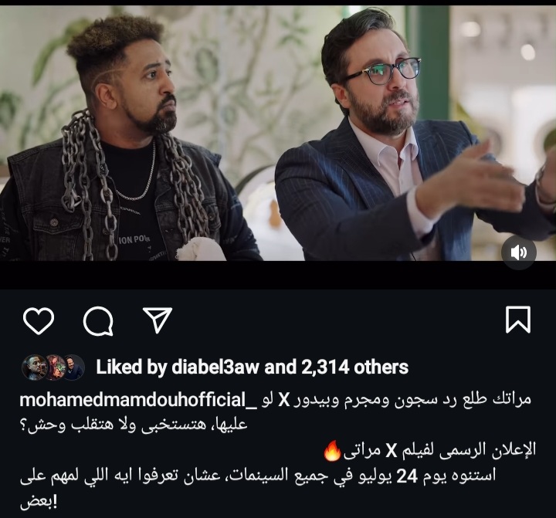Visit diabel3aw's profile from the likes line
This screenshot has height=518, width=556.
(215, 367)
